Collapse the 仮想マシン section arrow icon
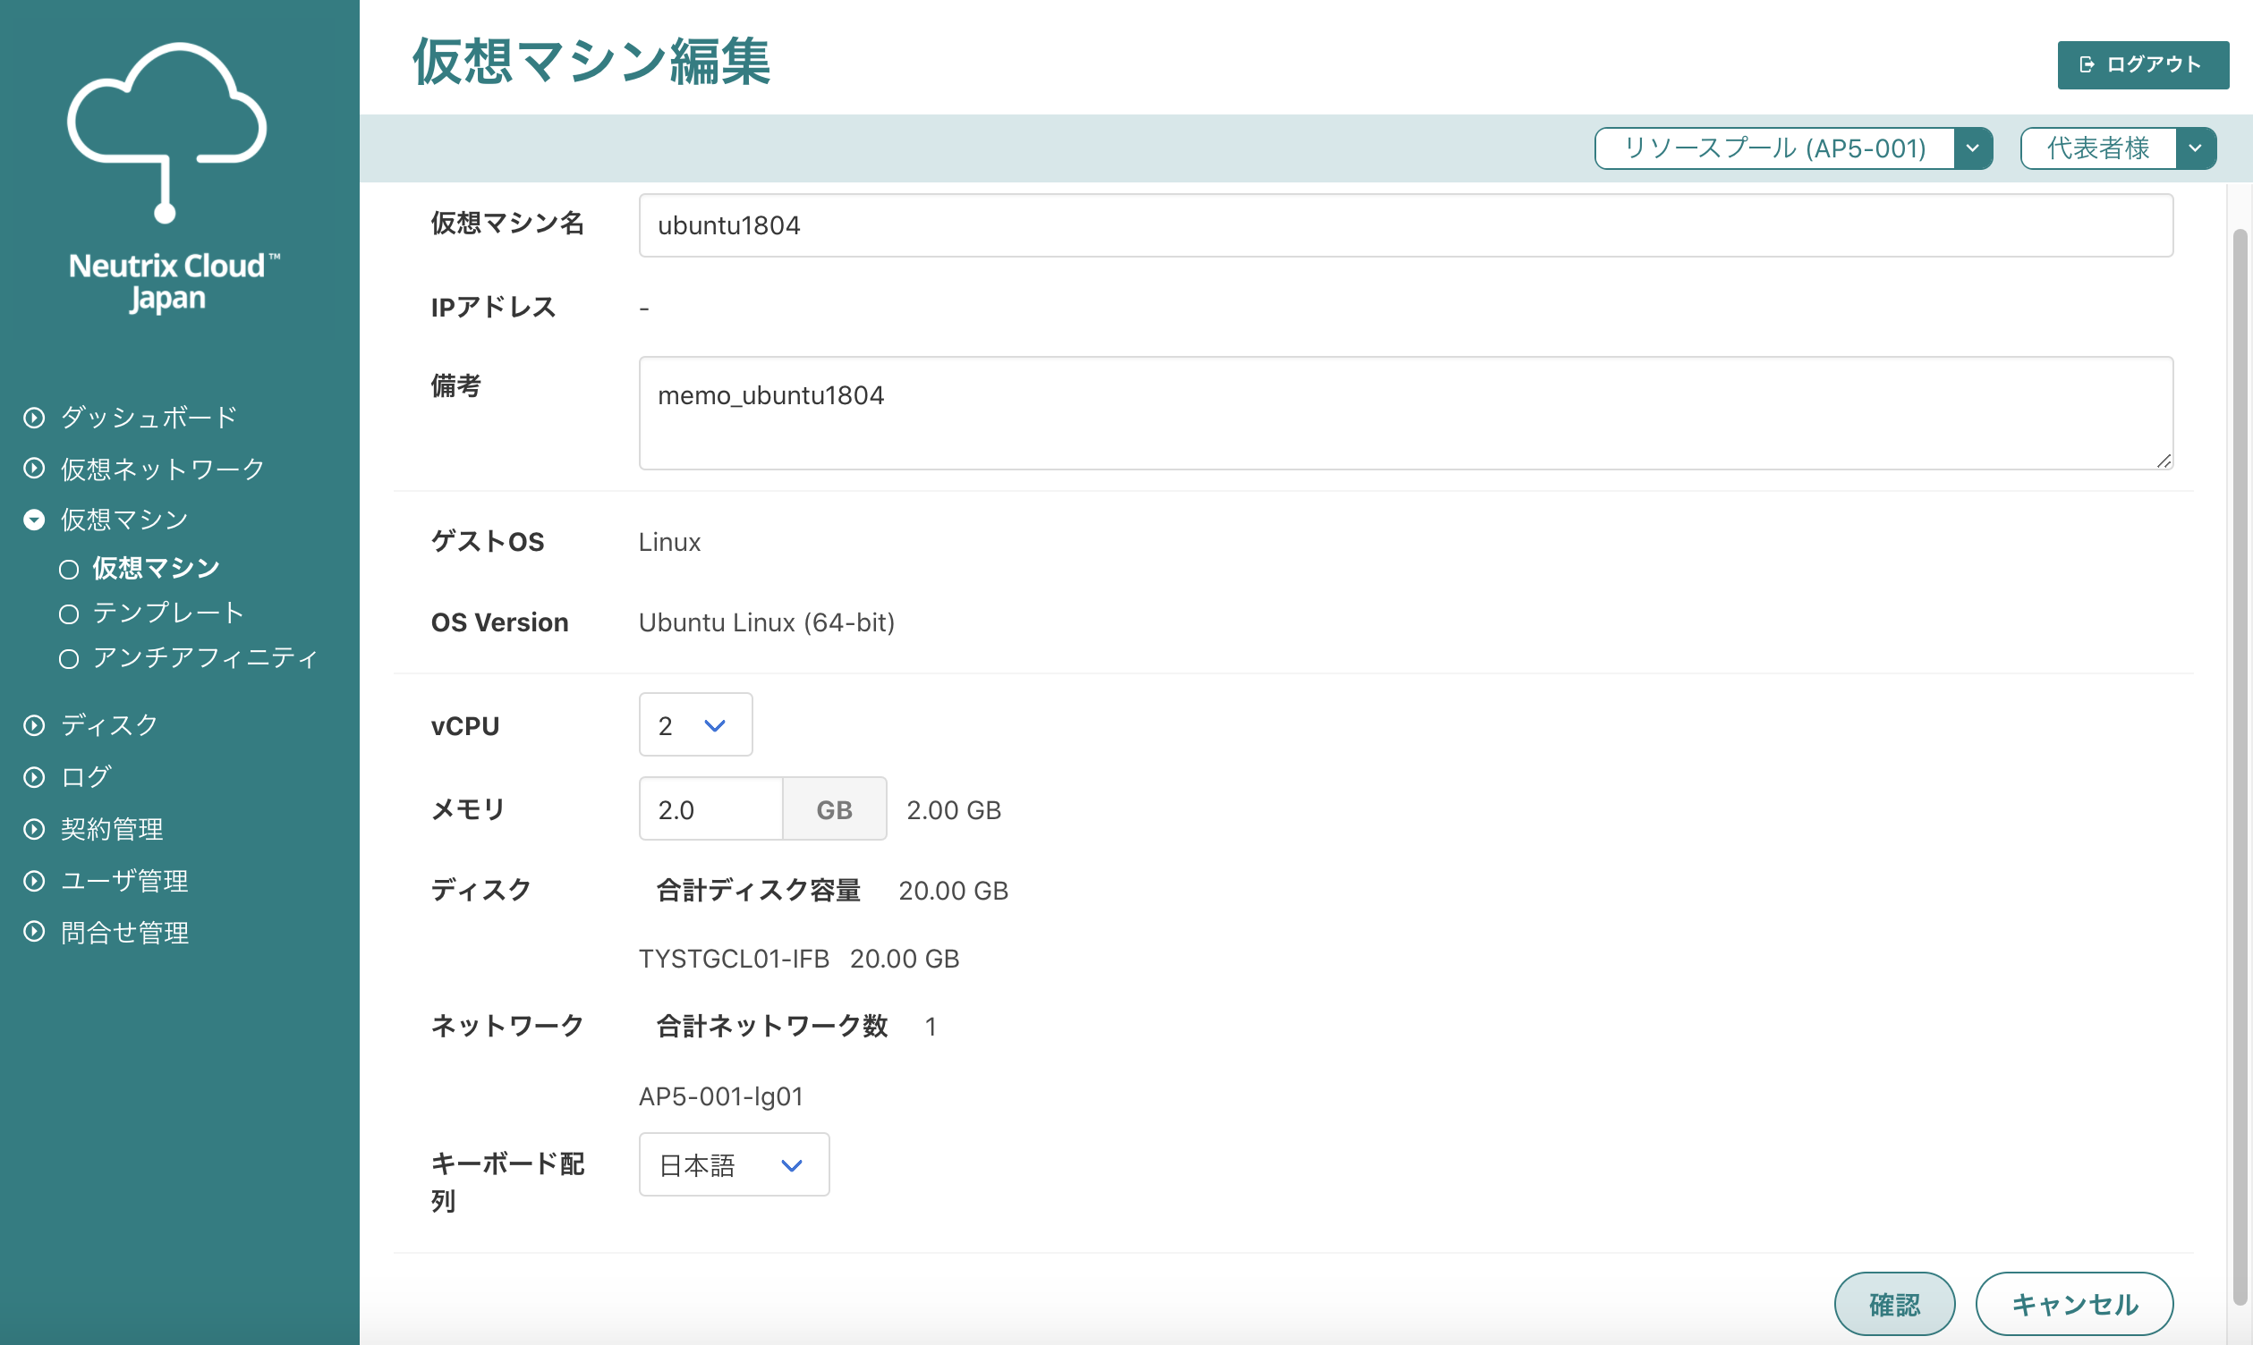Image resolution: width=2253 pixels, height=1345 pixels. pos(35,520)
